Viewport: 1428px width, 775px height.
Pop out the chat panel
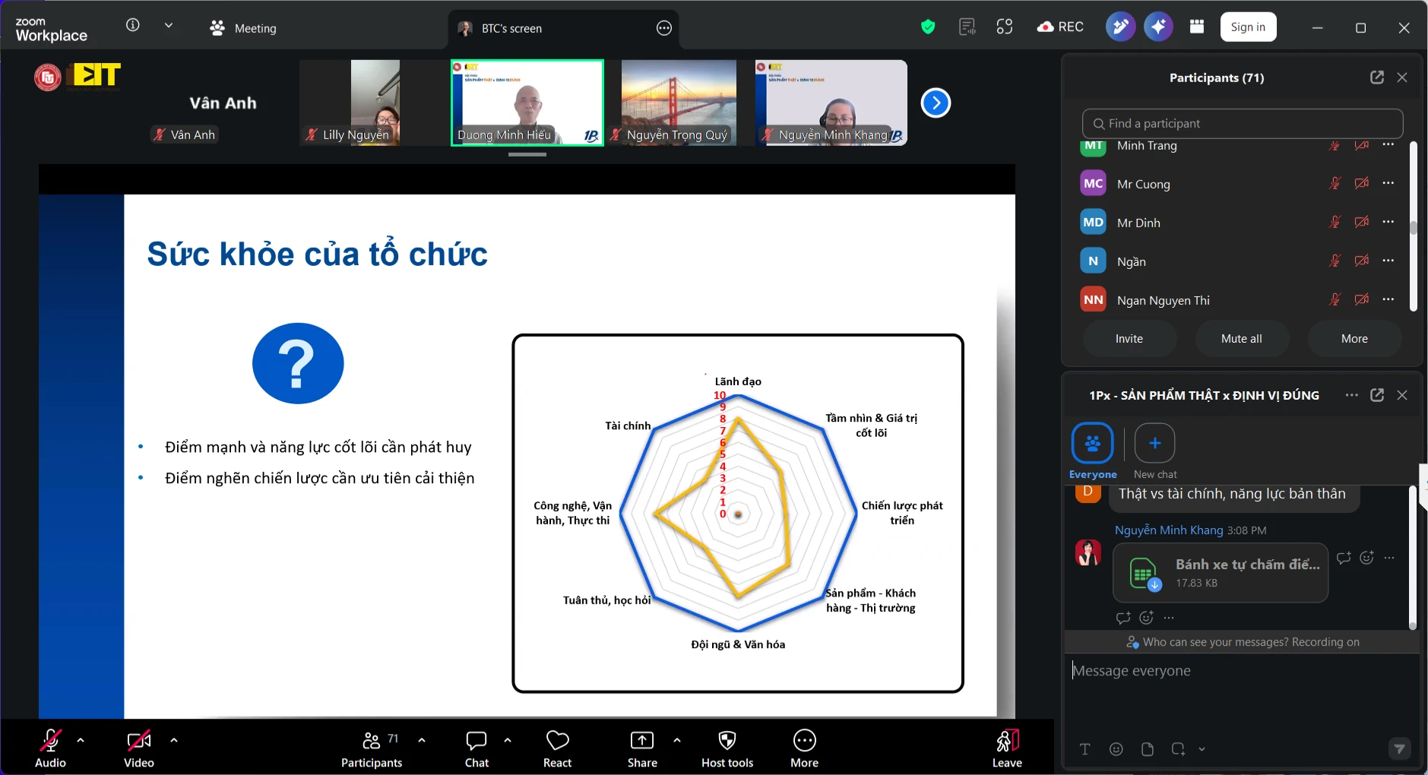(1377, 395)
